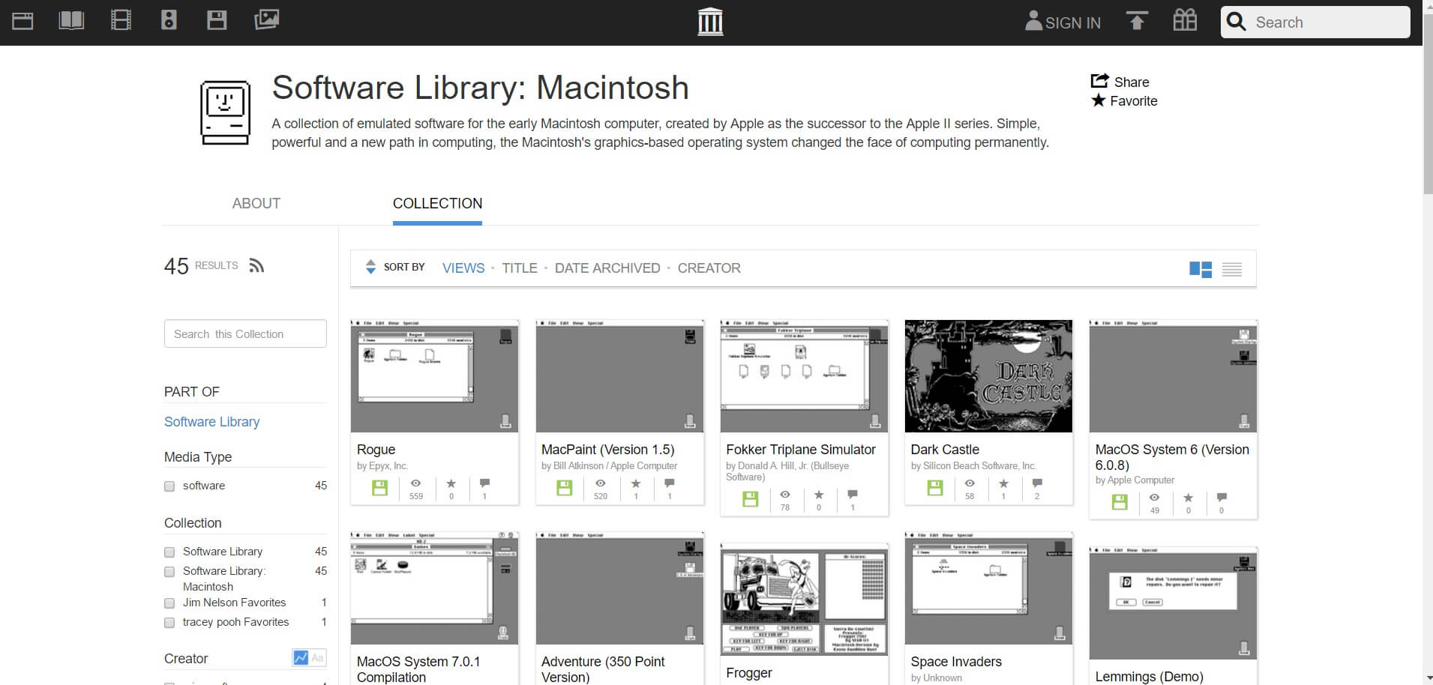Click the upload arrow icon
This screenshot has width=1433, height=685.
click(x=1137, y=20)
